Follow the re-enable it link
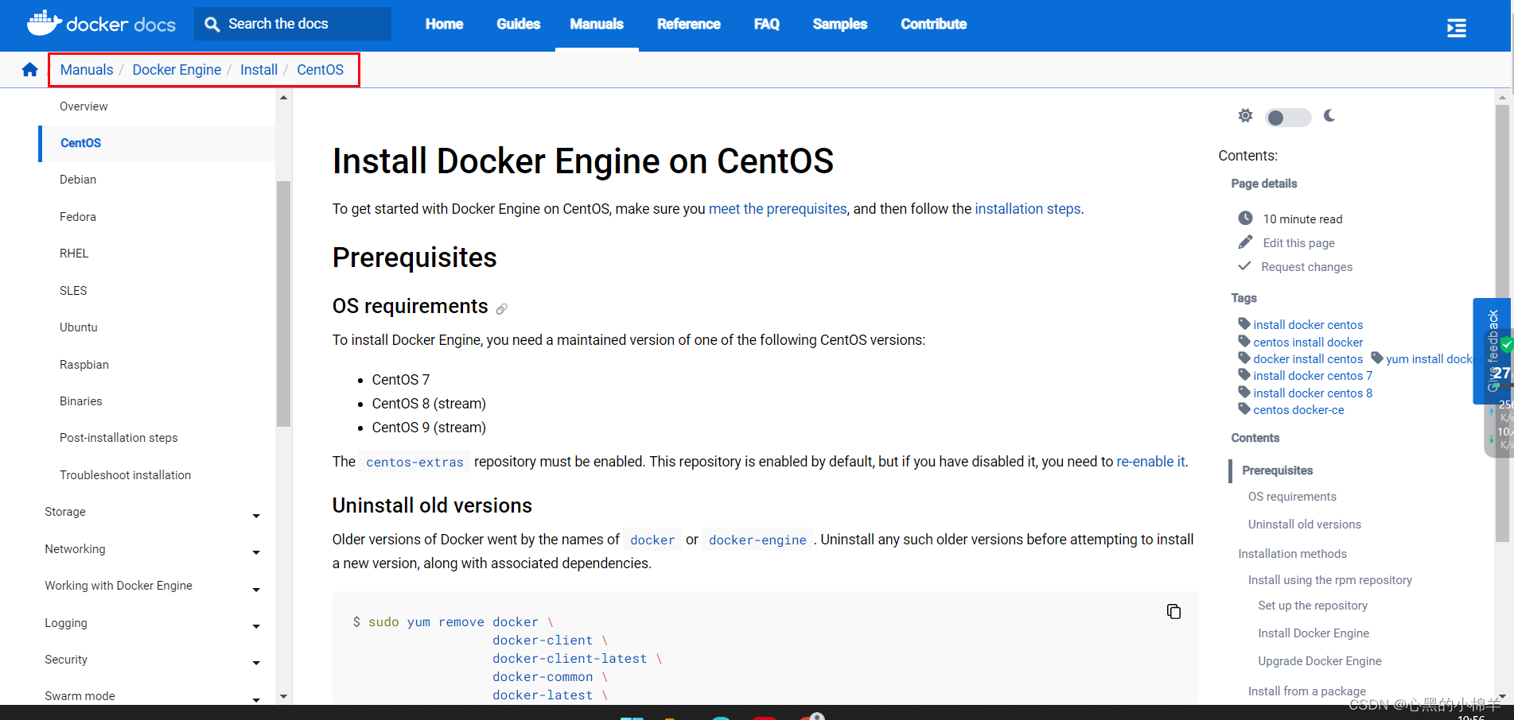 [x=1151, y=462]
